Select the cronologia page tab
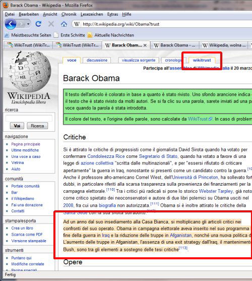 173,60
